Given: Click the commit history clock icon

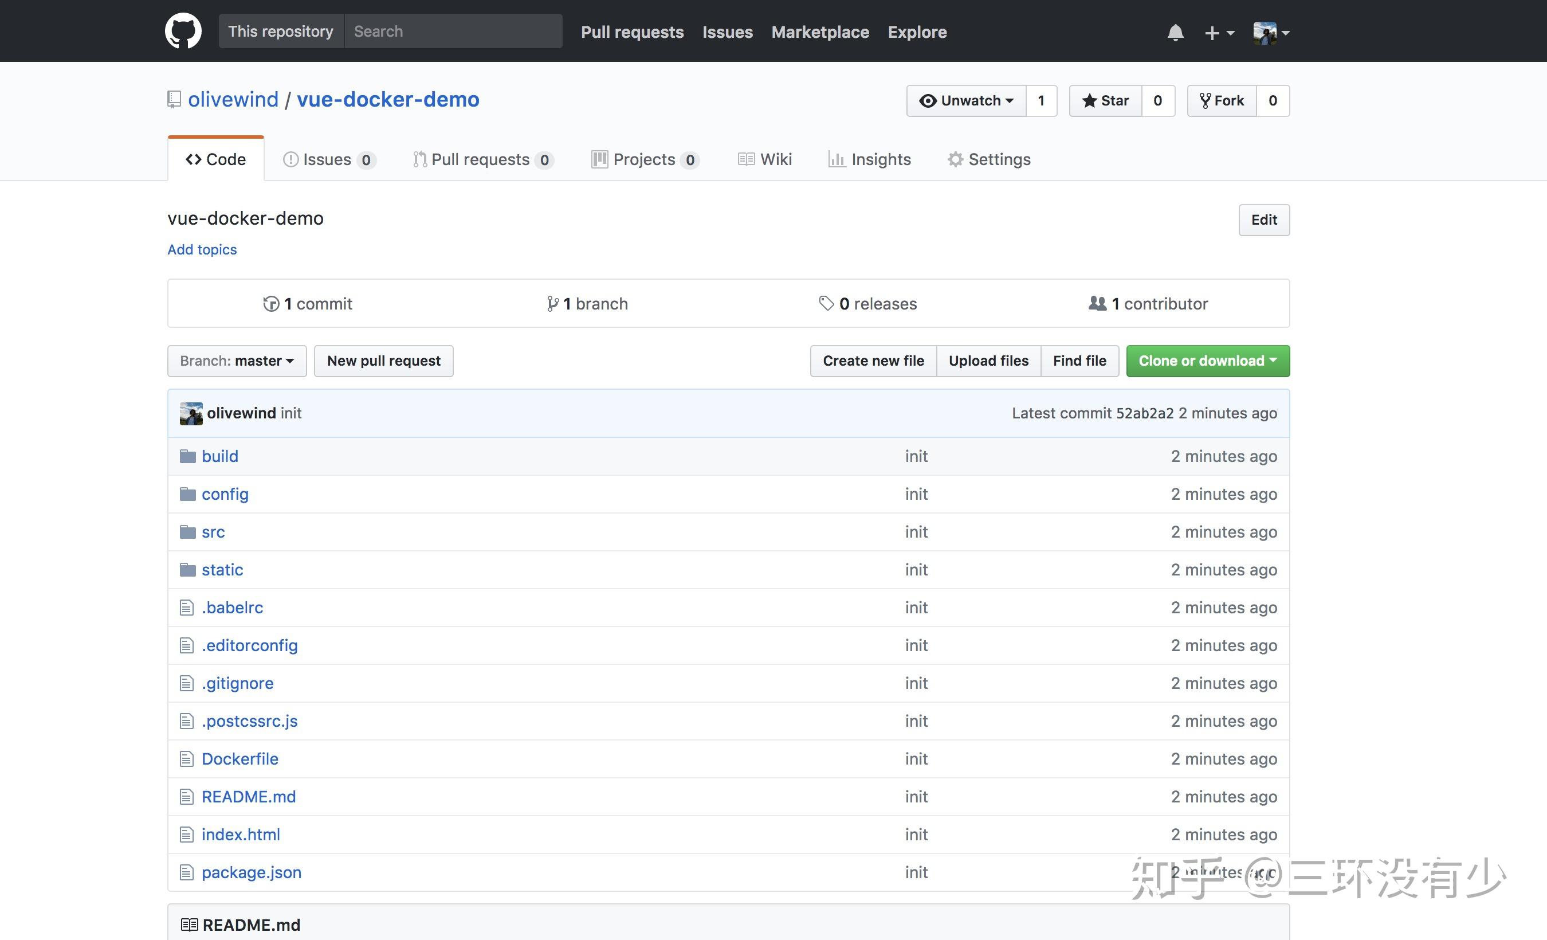Looking at the screenshot, I should [270, 304].
